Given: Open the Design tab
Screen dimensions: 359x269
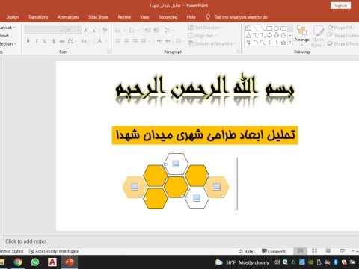Looking at the screenshot, I should click(13, 17).
